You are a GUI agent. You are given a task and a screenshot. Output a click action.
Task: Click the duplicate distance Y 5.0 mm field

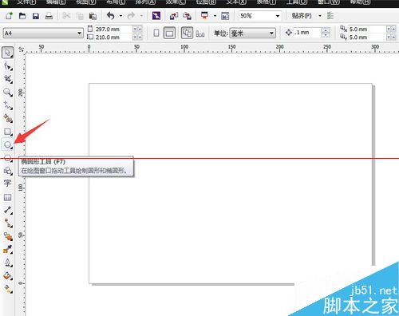367,38
